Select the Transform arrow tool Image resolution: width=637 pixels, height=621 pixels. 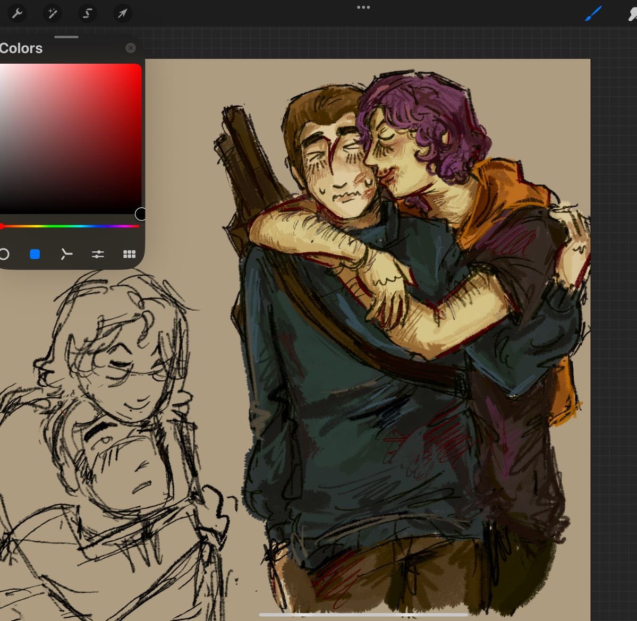122,14
